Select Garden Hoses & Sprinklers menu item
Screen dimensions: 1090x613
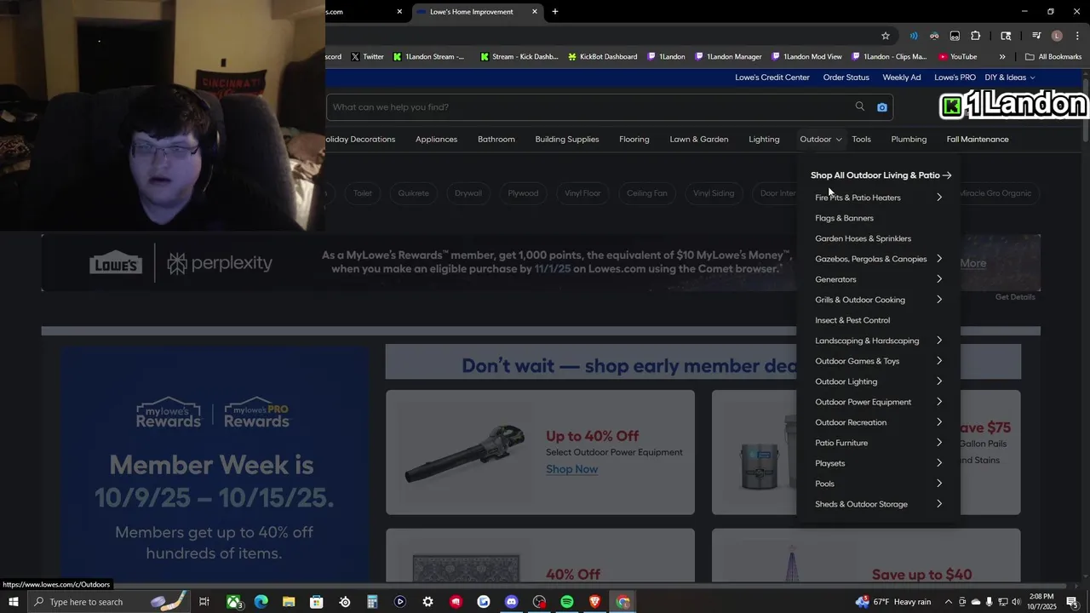click(863, 238)
